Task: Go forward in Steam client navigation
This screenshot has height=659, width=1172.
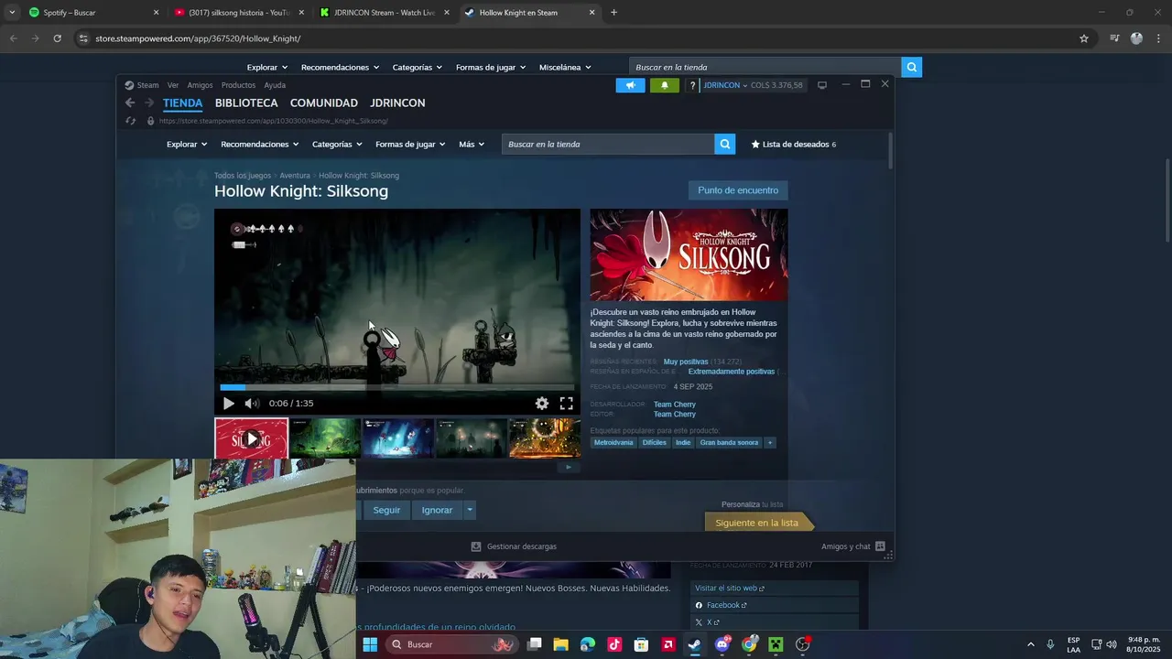Action: tap(149, 103)
